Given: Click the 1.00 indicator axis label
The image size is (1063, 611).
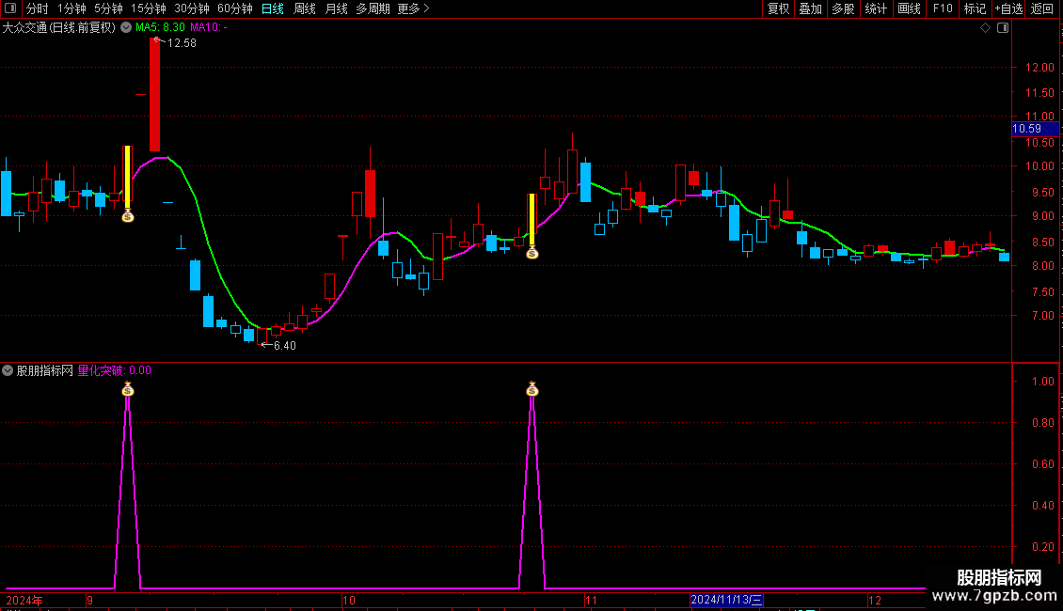Looking at the screenshot, I should click(x=1042, y=382).
